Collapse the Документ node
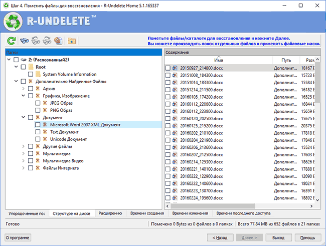 (x=23, y=117)
